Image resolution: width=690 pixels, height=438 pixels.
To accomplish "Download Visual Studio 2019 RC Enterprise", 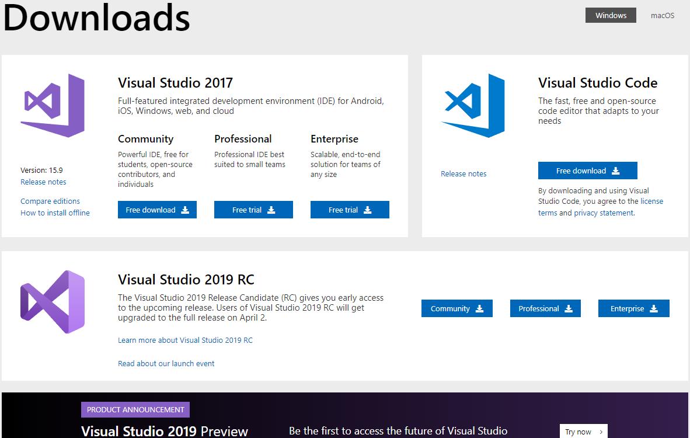I will [x=633, y=309].
